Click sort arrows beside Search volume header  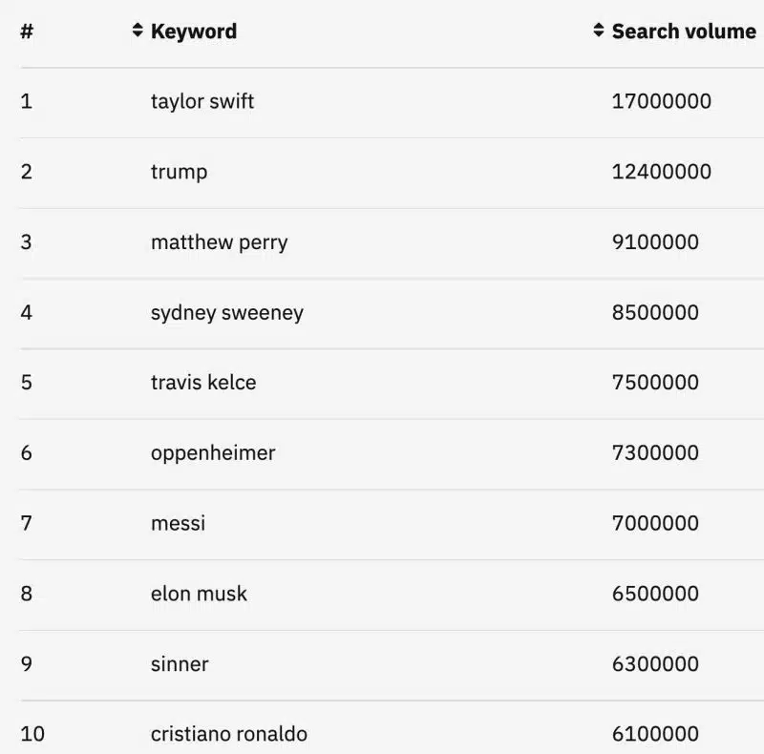pos(599,31)
